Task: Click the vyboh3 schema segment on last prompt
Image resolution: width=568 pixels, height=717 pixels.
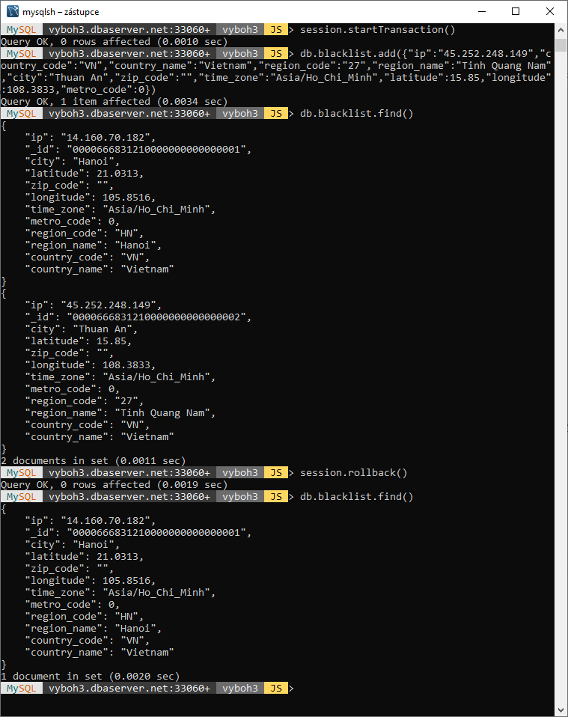Action: pyautogui.click(x=240, y=689)
